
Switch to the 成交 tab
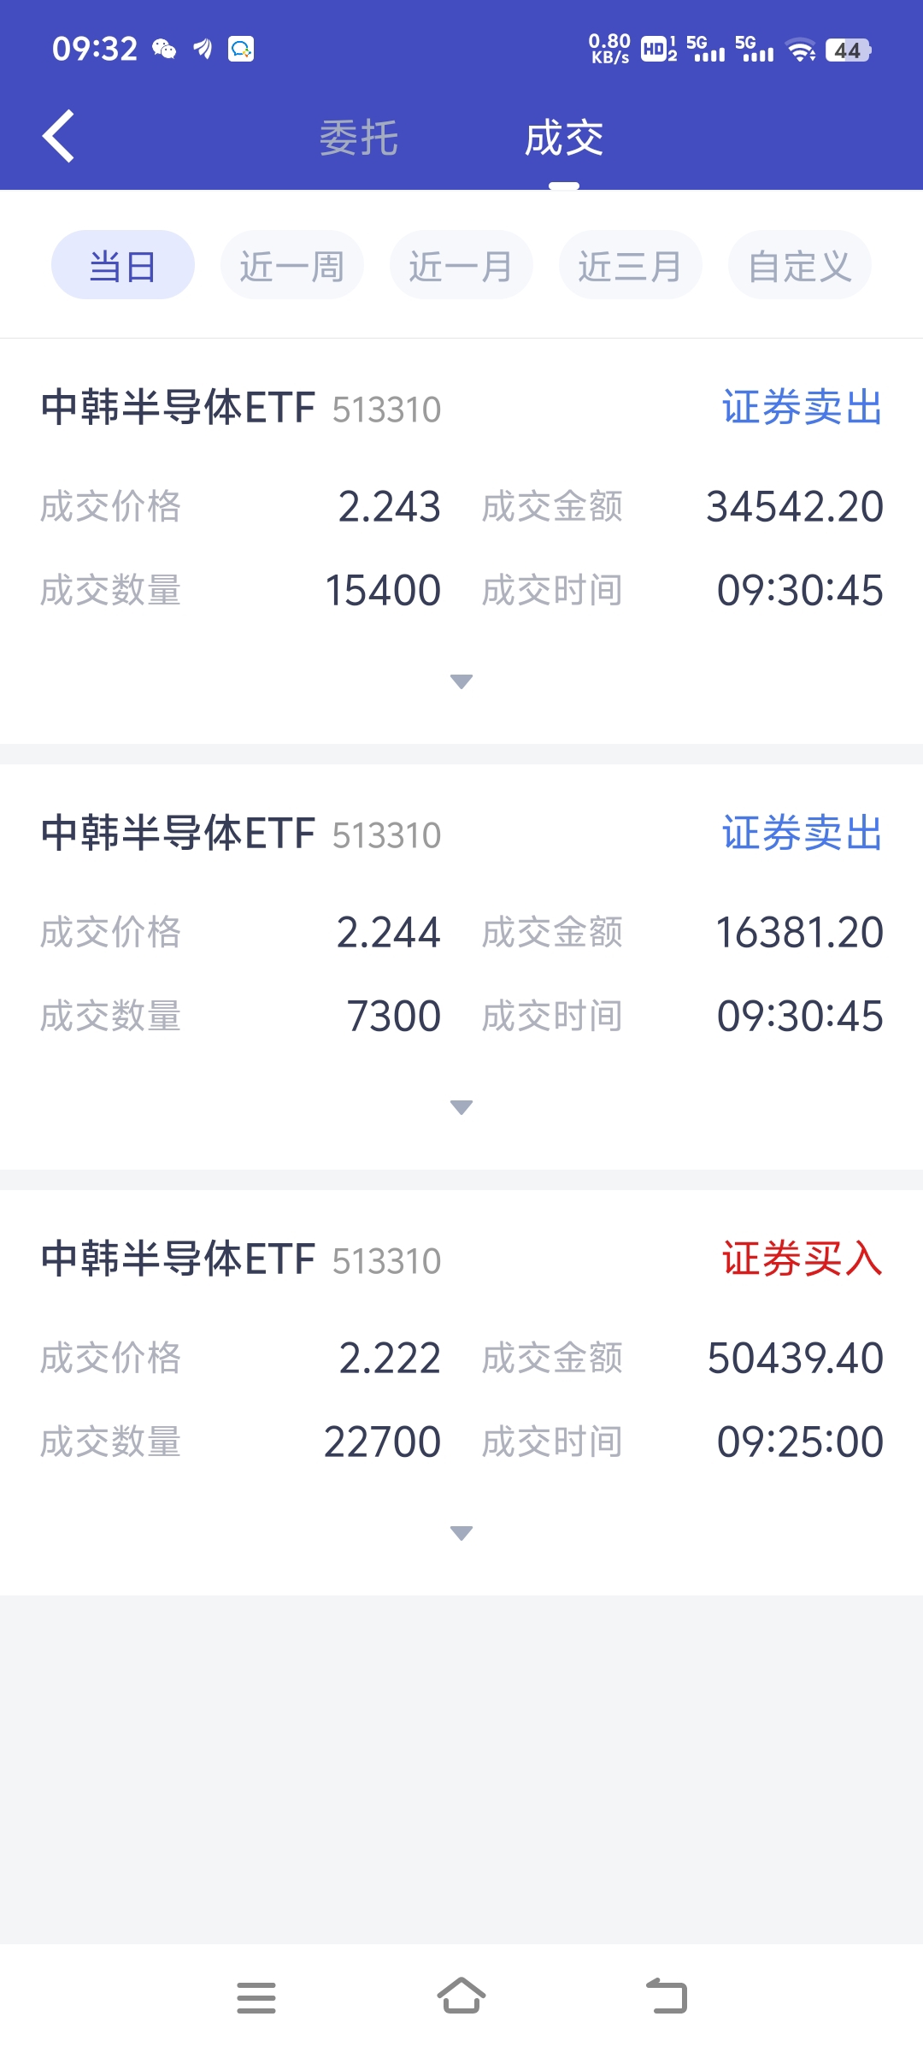[x=564, y=138]
